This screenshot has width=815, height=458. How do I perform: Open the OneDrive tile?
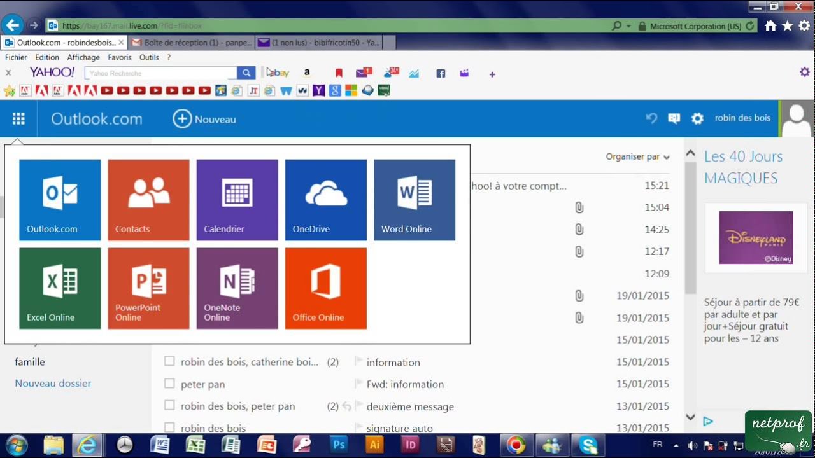click(325, 200)
